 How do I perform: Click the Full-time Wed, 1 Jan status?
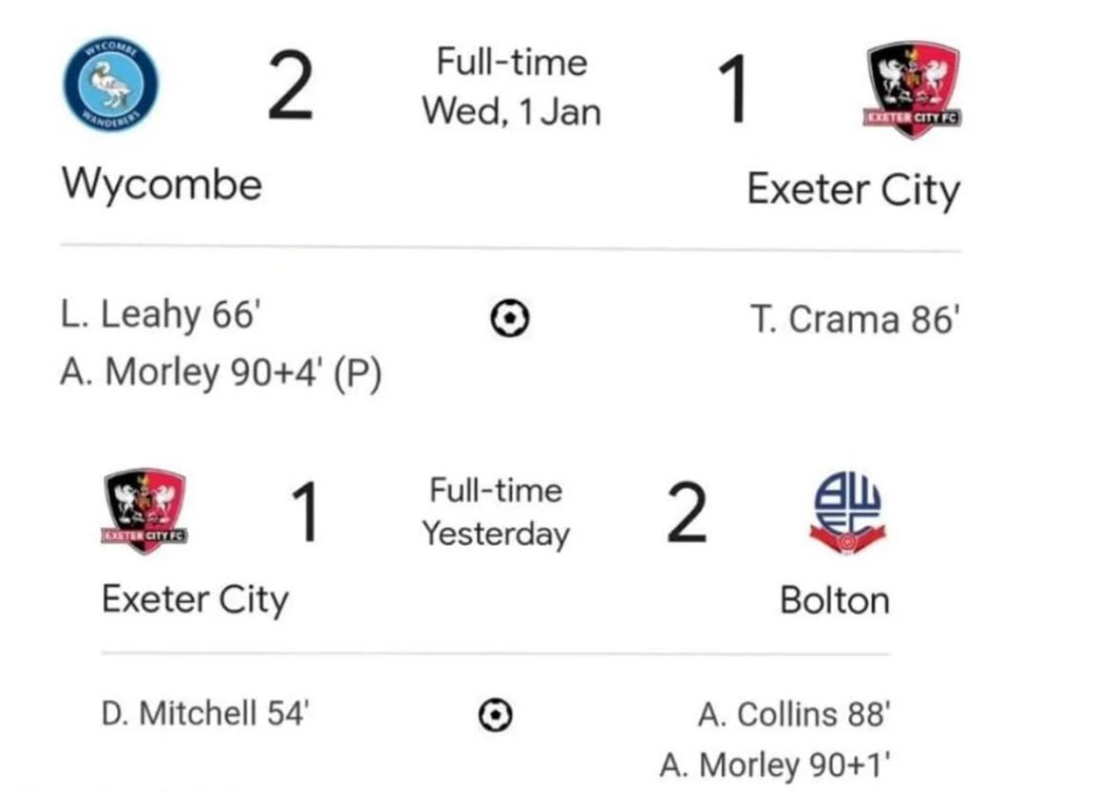click(x=511, y=87)
